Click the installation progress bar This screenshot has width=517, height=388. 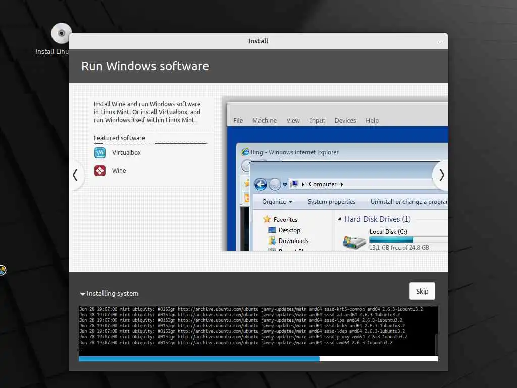(258, 359)
